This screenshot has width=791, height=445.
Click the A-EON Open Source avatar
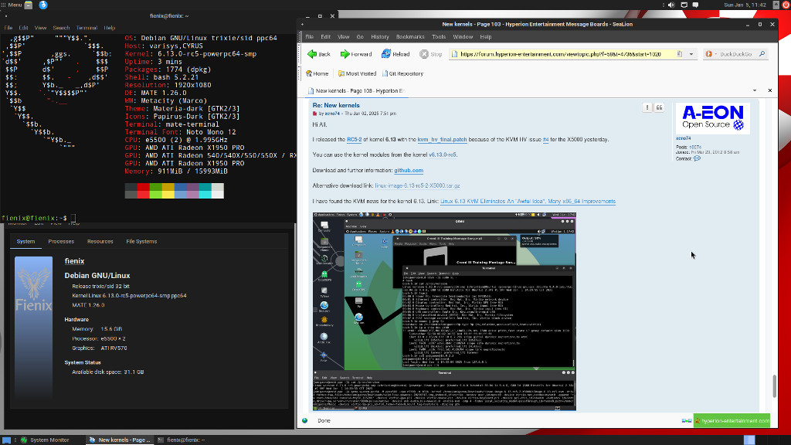pyautogui.click(x=712, y=118)
